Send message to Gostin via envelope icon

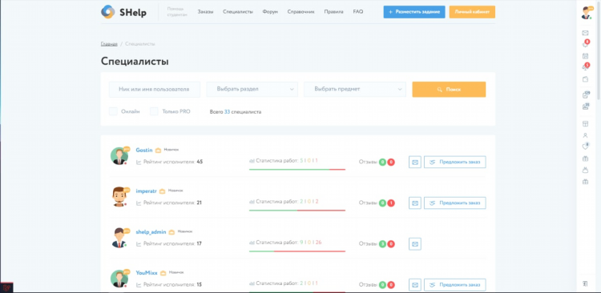coord(415,162)
